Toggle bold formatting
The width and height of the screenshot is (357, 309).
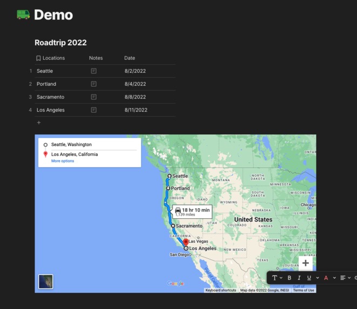pyautogui.click(x=289, y=278)
